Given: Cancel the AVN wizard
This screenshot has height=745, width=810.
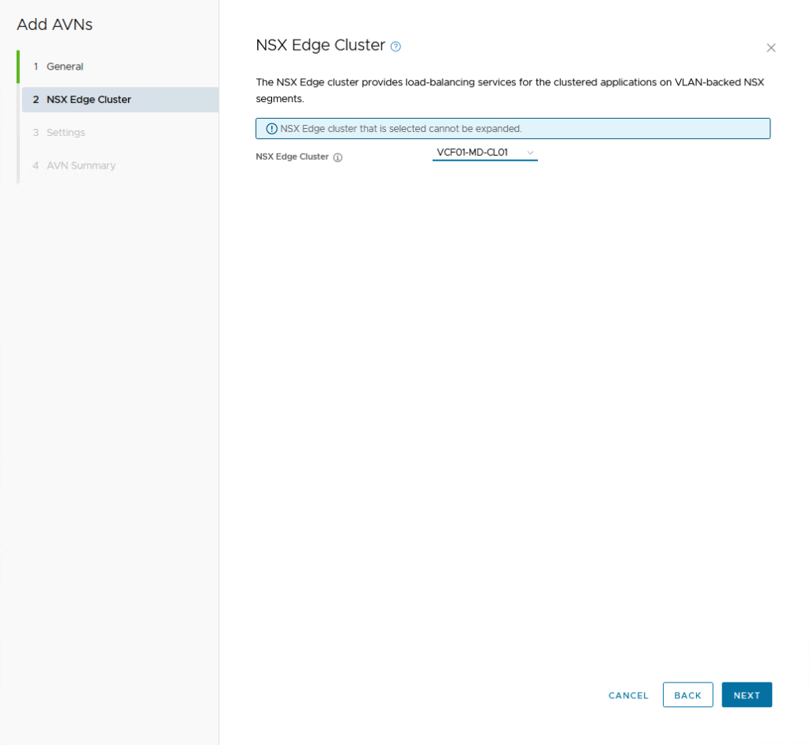Looking at the screenshot, I should coord(628,695).
